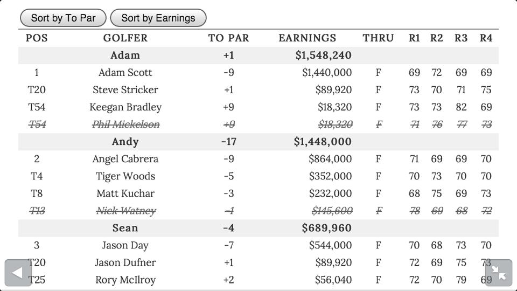The image size is (517, 291).
Task: Click the struck-through Phil Mickelson entry
Action: (125, 124)
